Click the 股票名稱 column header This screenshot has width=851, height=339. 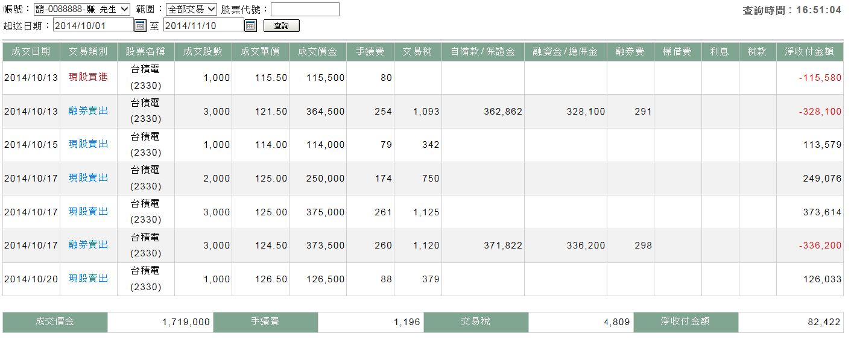pyautogui.click(x=145, y=52)
